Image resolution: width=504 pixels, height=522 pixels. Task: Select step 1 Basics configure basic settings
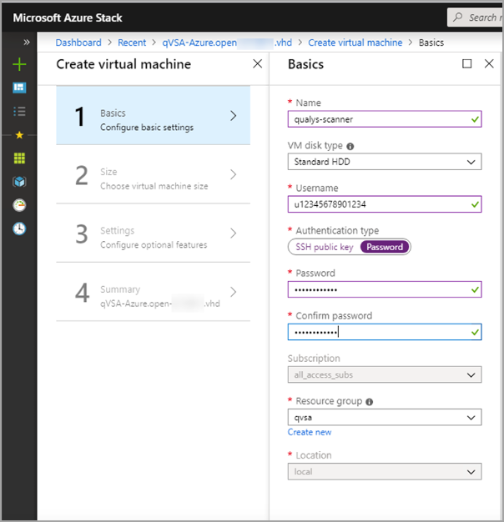coord(154,116)
